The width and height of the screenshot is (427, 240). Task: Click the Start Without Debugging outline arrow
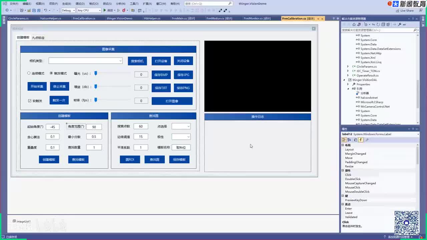coord(118,10)
